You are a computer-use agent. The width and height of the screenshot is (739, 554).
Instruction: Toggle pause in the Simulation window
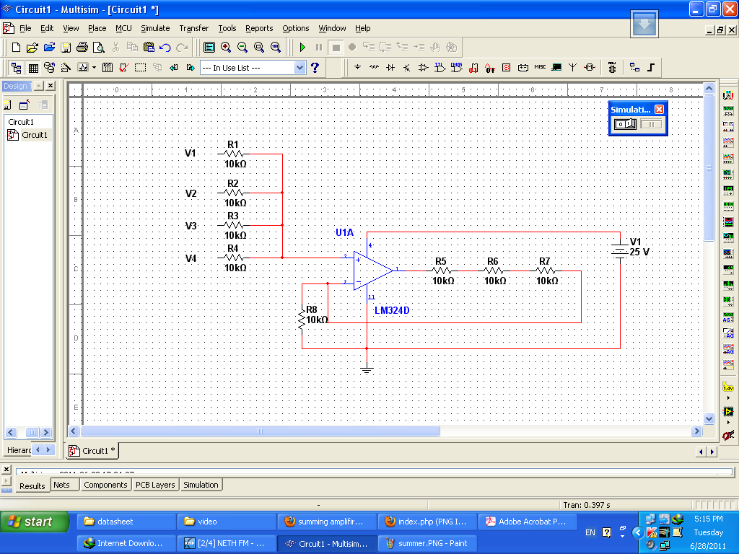pos(652,124)
